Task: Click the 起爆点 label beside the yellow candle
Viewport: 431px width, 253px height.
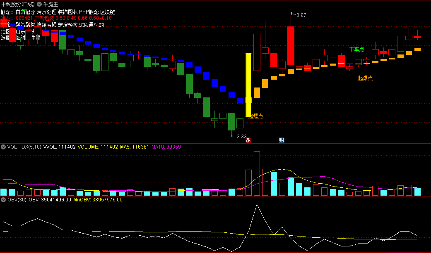Action: (256, 116)
